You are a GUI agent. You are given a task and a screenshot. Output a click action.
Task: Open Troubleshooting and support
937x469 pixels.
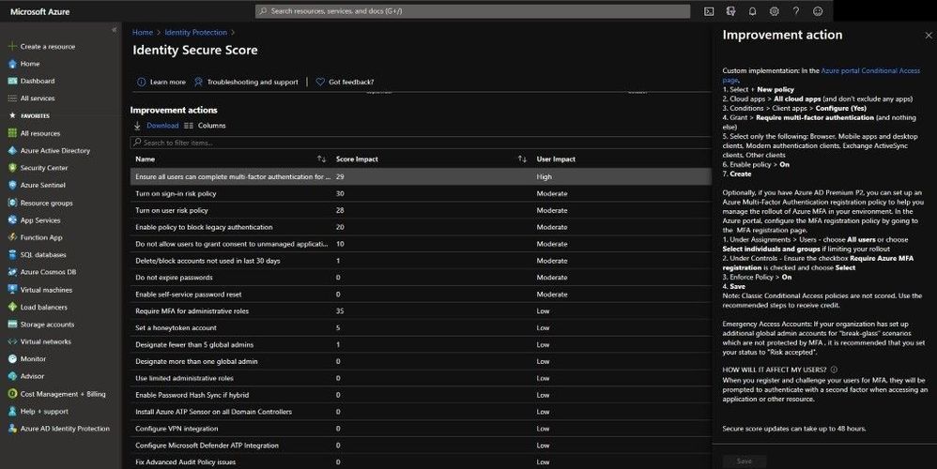click(x=246, y=82)
